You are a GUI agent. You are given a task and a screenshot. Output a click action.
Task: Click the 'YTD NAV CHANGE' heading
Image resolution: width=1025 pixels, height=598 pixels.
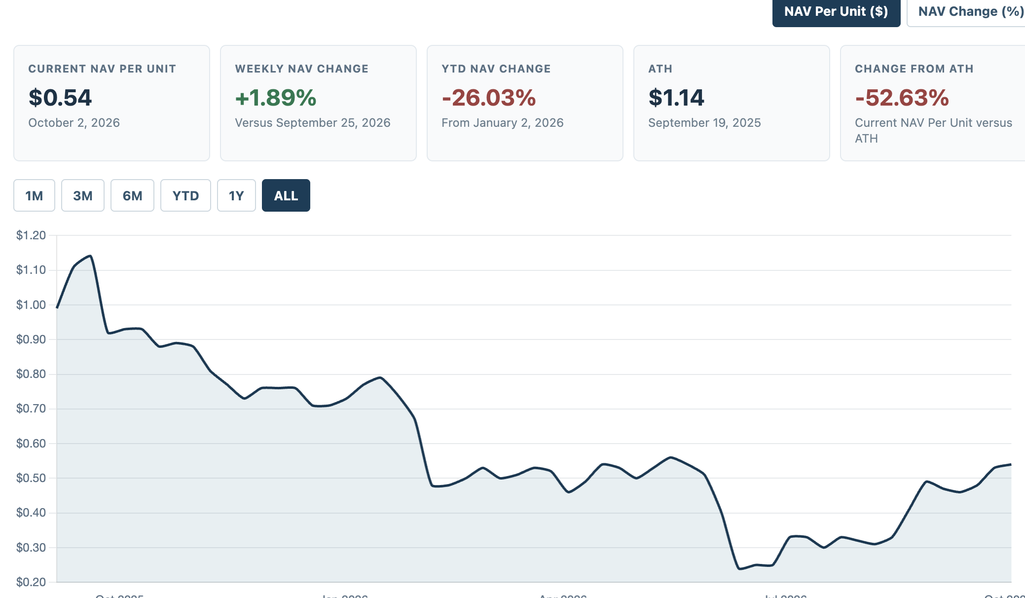496,69
